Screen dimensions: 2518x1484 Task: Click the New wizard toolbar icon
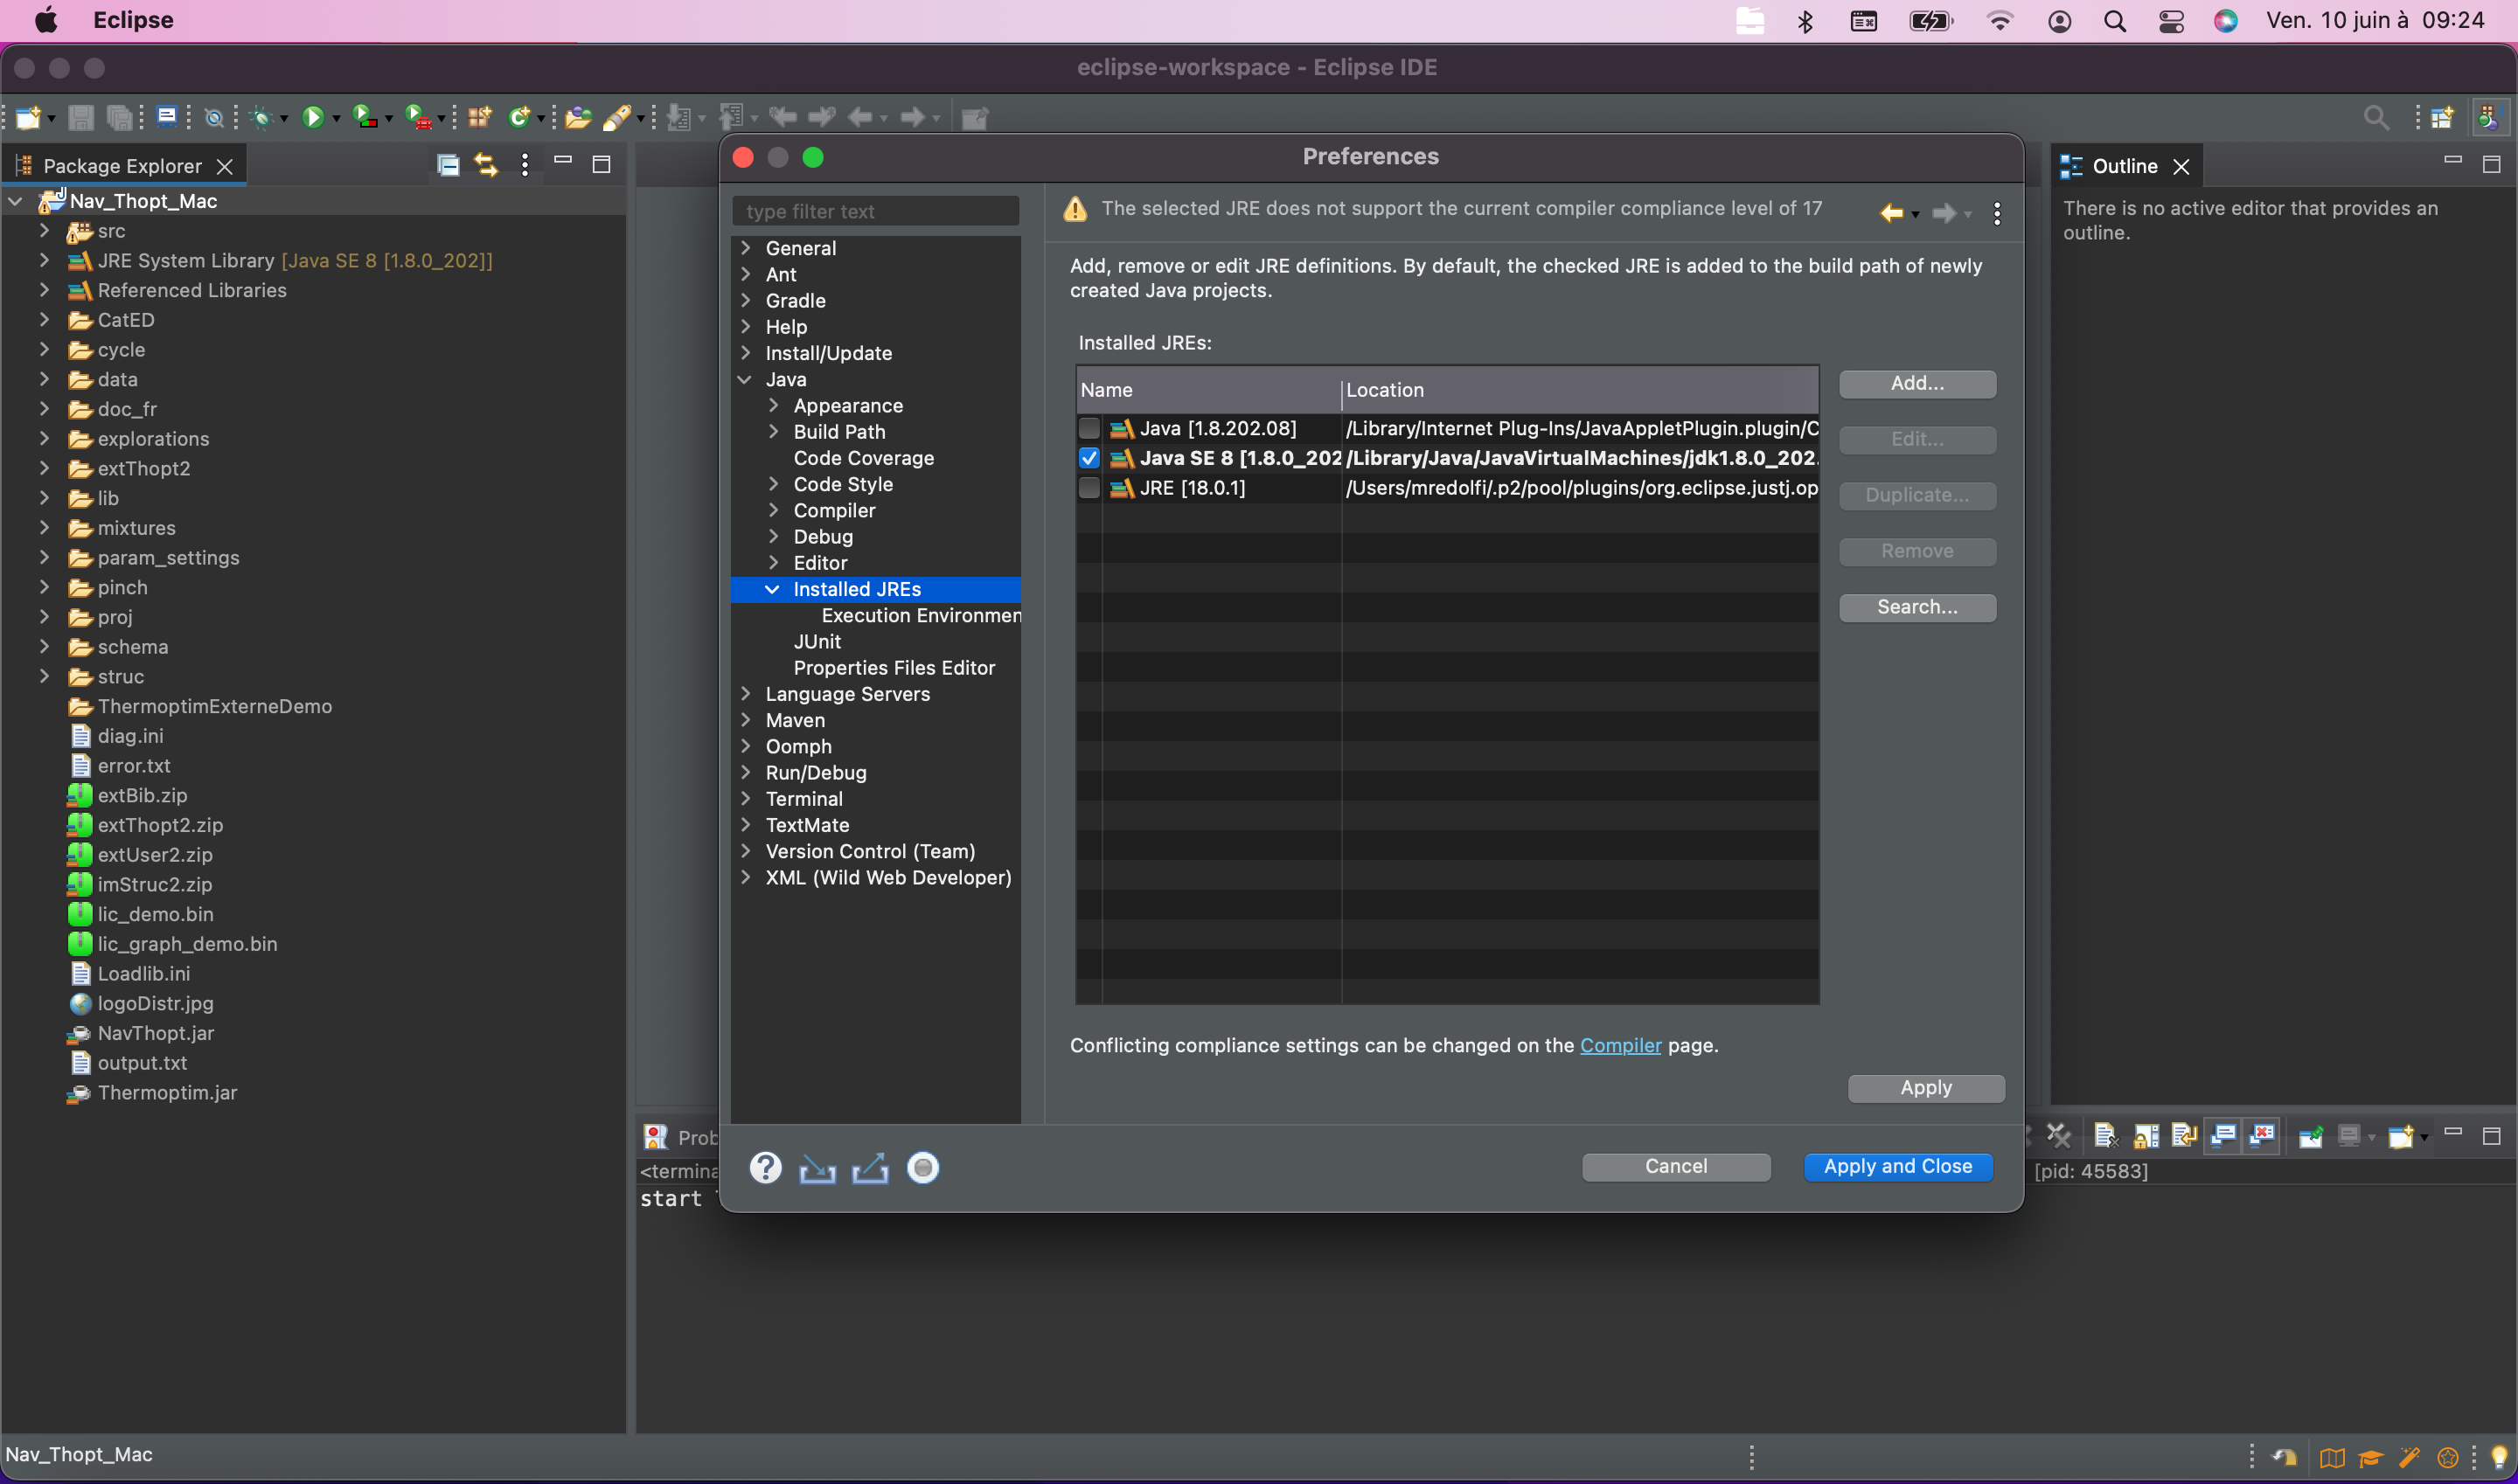[28, 118]
